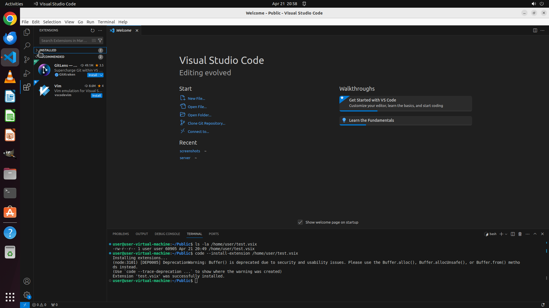Open the Explorer view in activity bar
549x308 pixels.
pyautogui.click(x=27, y=32)
